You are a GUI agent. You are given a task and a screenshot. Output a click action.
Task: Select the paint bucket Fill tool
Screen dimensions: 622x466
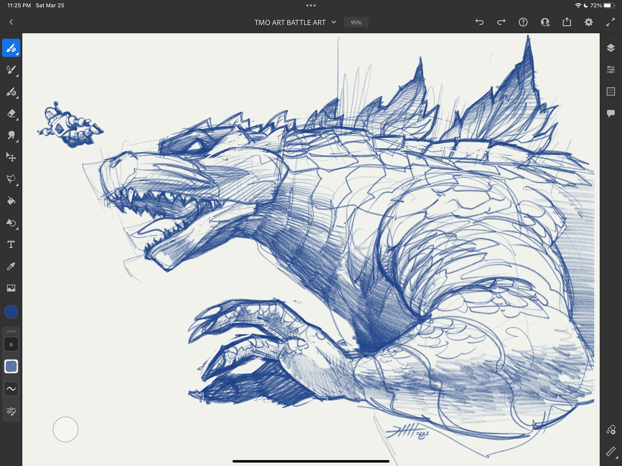pyautogui.click(x=11, y=201)
